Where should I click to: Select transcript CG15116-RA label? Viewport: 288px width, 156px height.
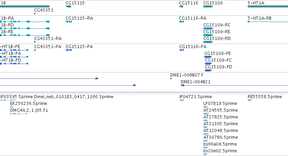click(x=193, y=18)
